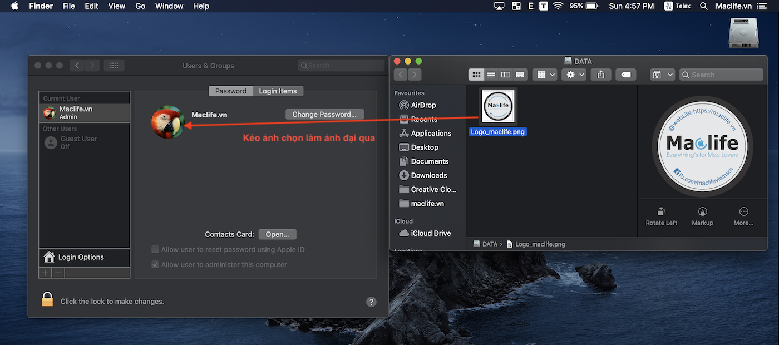The height and width of the screenshot is (345, 779).
Task: Click the Rotate Left icon in preview pane
Action: [x=661, y=212]
